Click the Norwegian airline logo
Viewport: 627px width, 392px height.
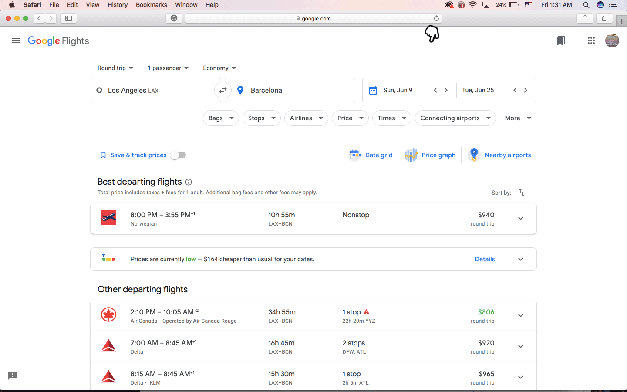108,218
